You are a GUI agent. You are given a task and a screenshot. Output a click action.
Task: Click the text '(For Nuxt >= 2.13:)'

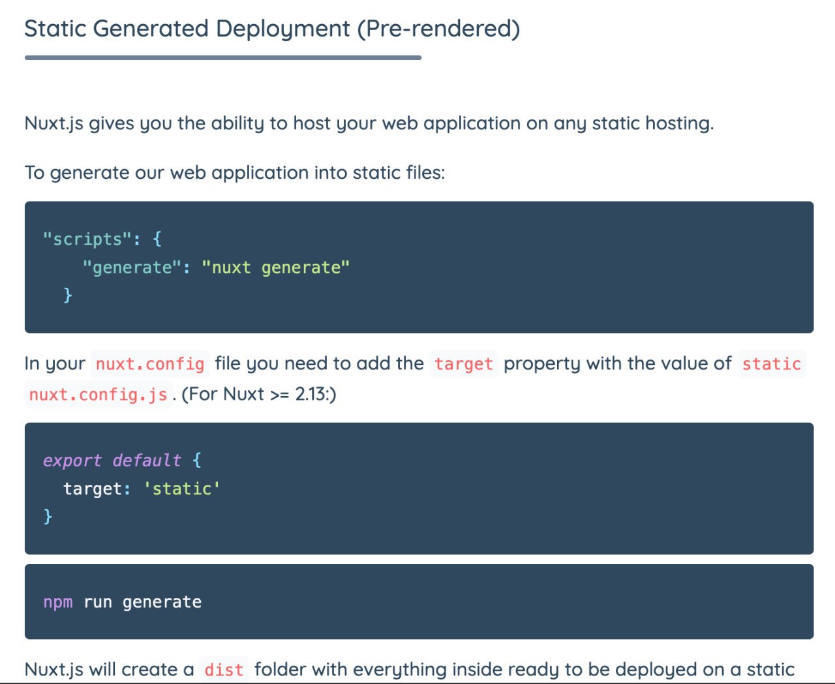[x=259, y=394]
